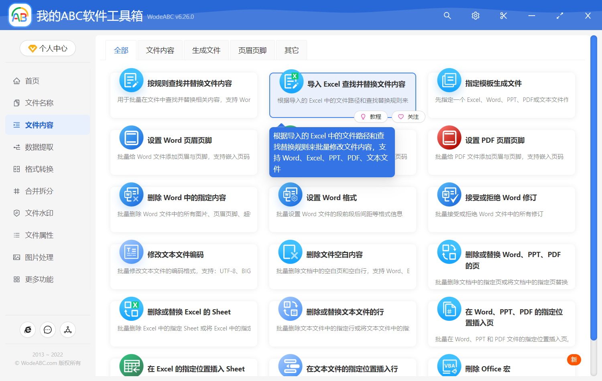Click the 删除 Word 中的指定内容 tool icon
The height and width of the screenshot is (381, 602).
click(x=131, y=195)
